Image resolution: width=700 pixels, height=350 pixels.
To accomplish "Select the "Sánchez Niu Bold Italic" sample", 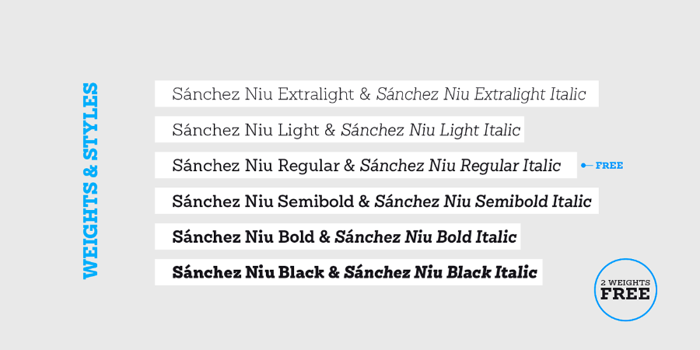I will pyautogui.click(x=425, y=237).
